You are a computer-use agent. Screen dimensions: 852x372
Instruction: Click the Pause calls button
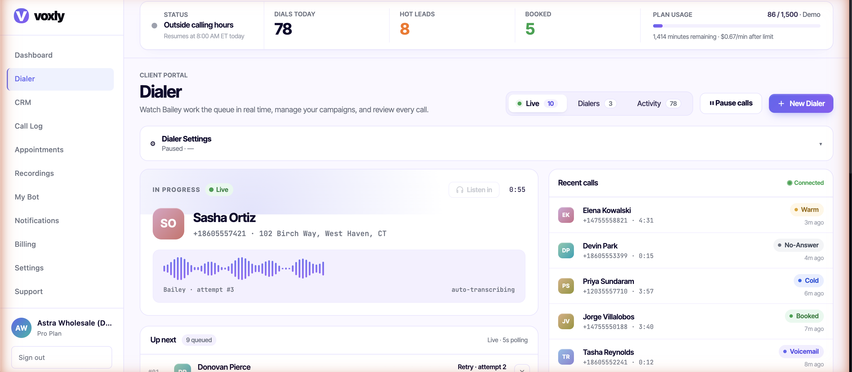tap(731, 103)
